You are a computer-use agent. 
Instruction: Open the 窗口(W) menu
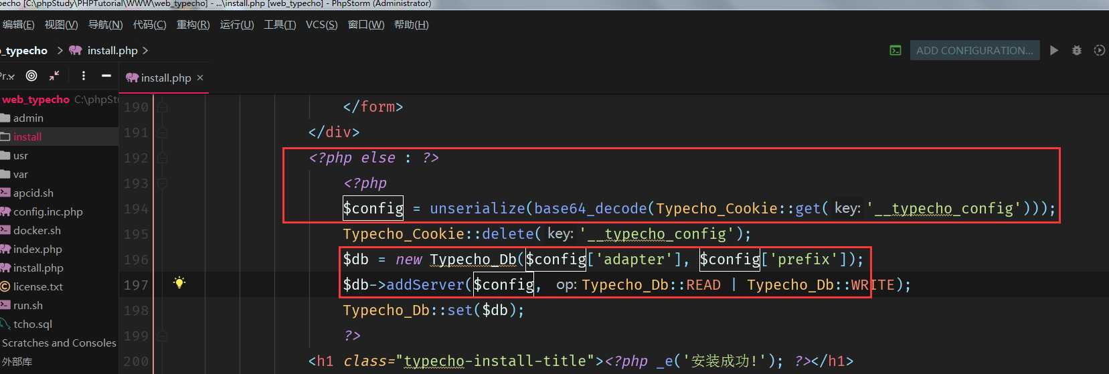point(366,25)
